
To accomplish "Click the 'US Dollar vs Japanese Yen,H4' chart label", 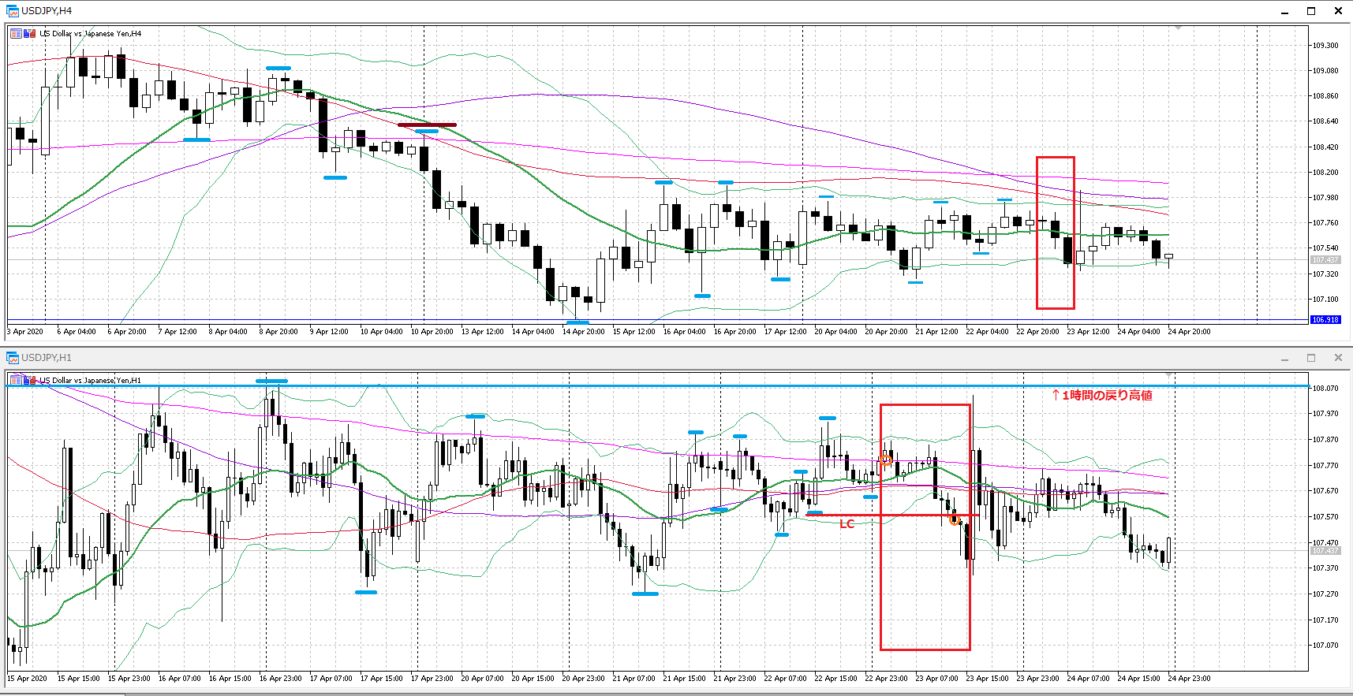I will [x=91, y=34].
